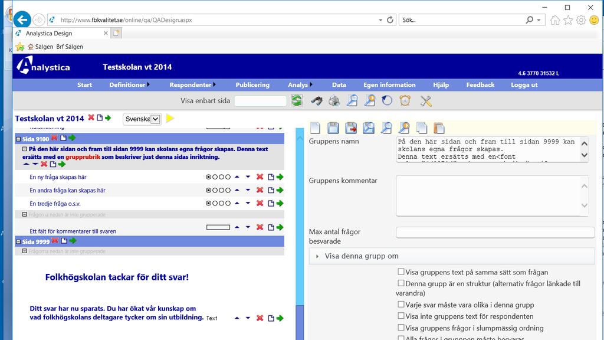The image size is (604, 340).
Task: Delete Testskolan vt 2014 with its red X
Action: tap(91, 117)
